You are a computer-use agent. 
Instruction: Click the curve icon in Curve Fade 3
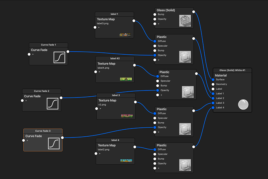(54, 144)
